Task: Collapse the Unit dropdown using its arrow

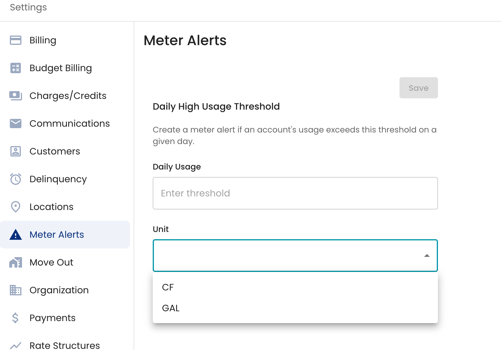Action: 427,255
